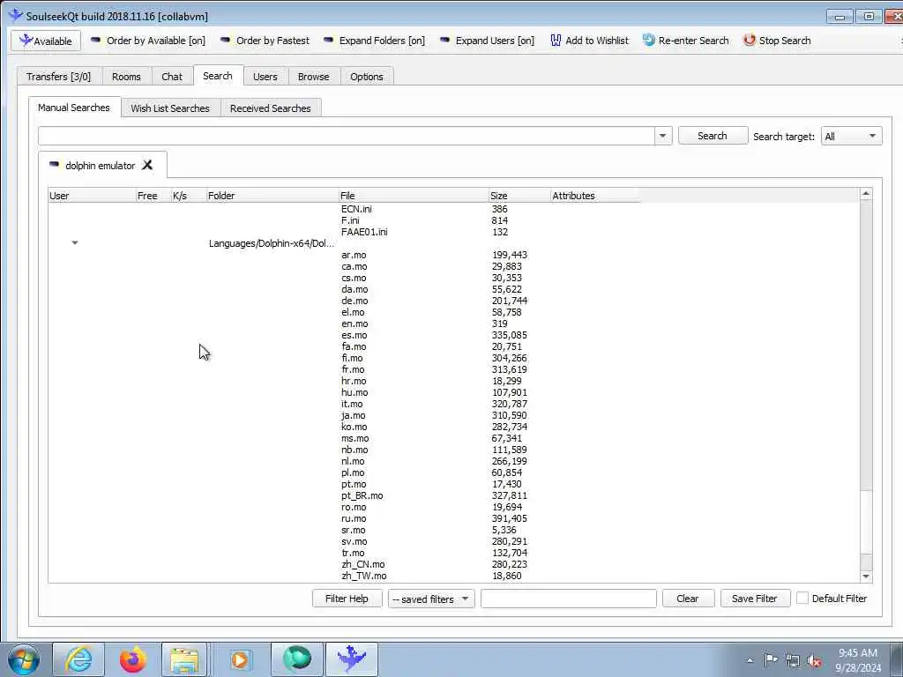Open the saved filters dropdown
The image size is (903, 677).
click(431, 599)
